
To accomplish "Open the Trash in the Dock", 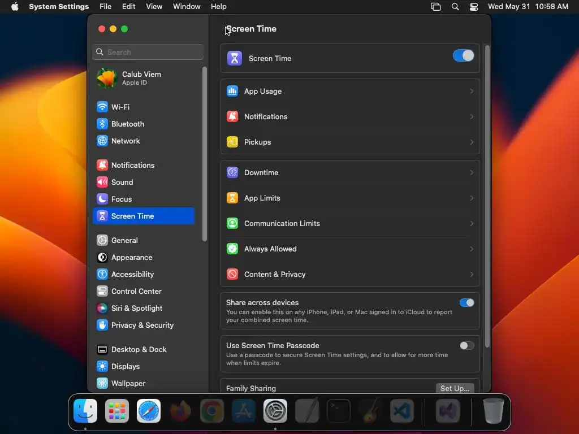I will click(x=493, y=411).
